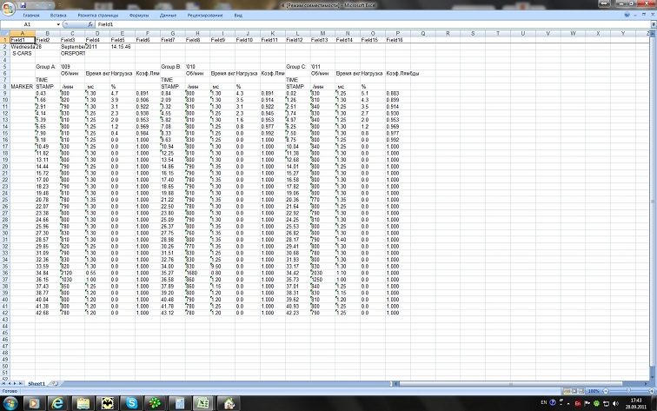Click the select-all corner of the grid
The width and height of the screenshot is (657, 411).
coord(4,33)
